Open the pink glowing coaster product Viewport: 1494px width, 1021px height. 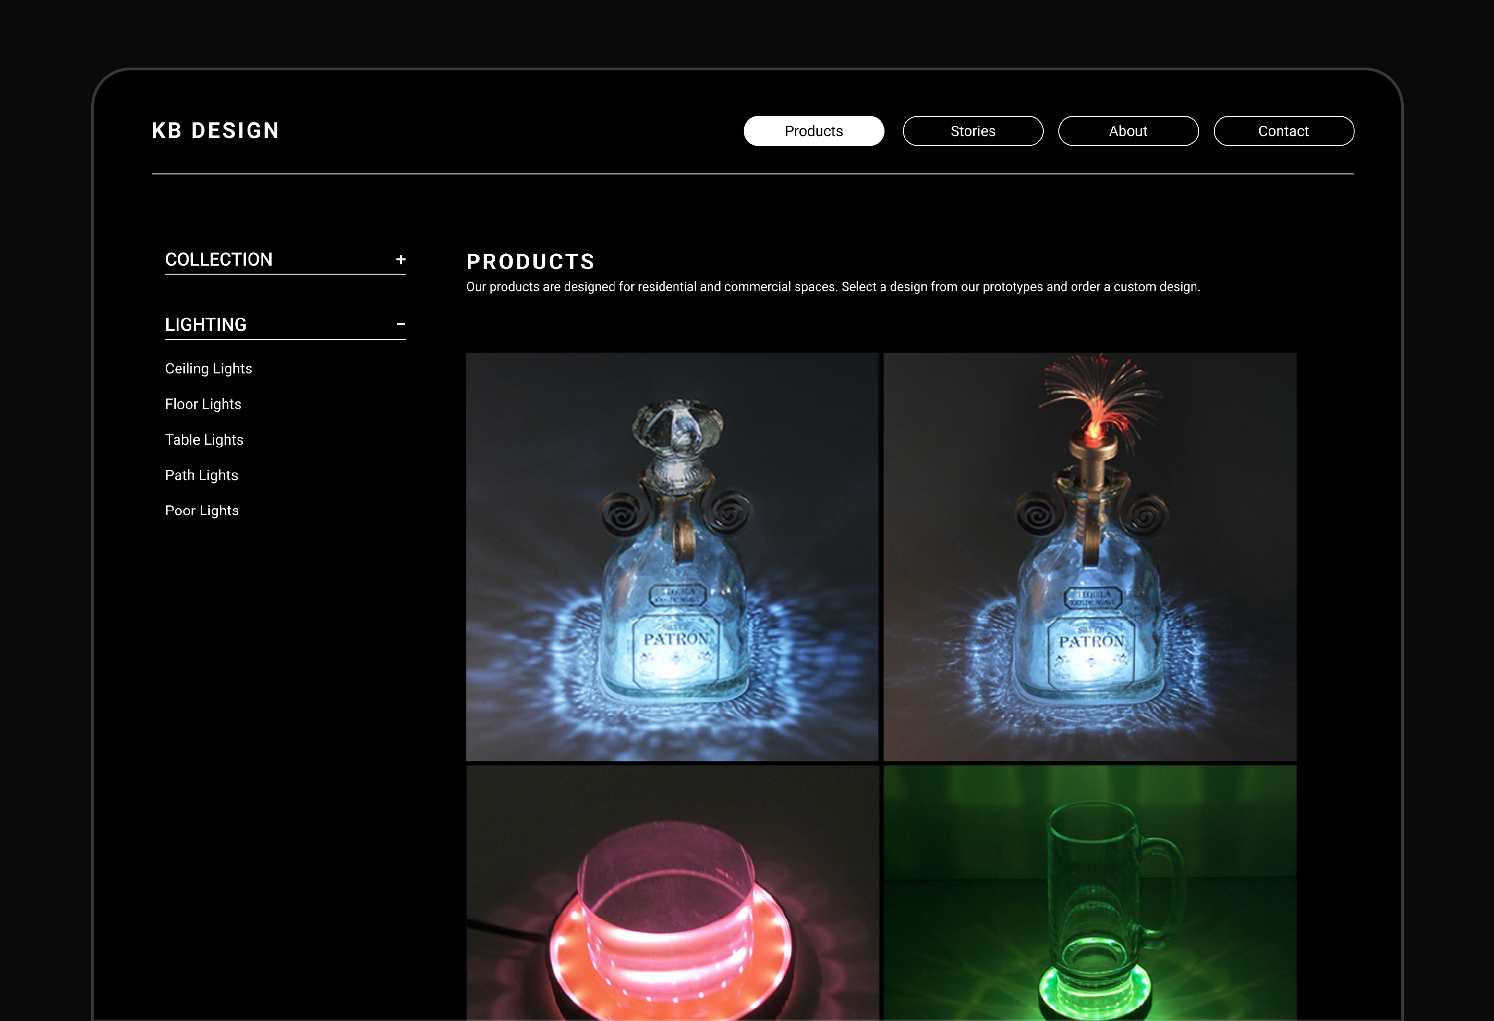coord(672,893)
